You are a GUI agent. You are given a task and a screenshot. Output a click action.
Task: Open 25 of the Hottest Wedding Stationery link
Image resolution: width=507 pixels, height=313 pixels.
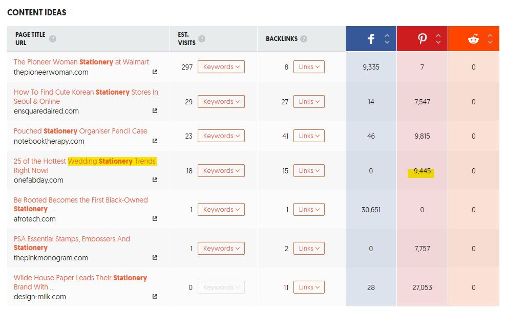click(84, 166)
